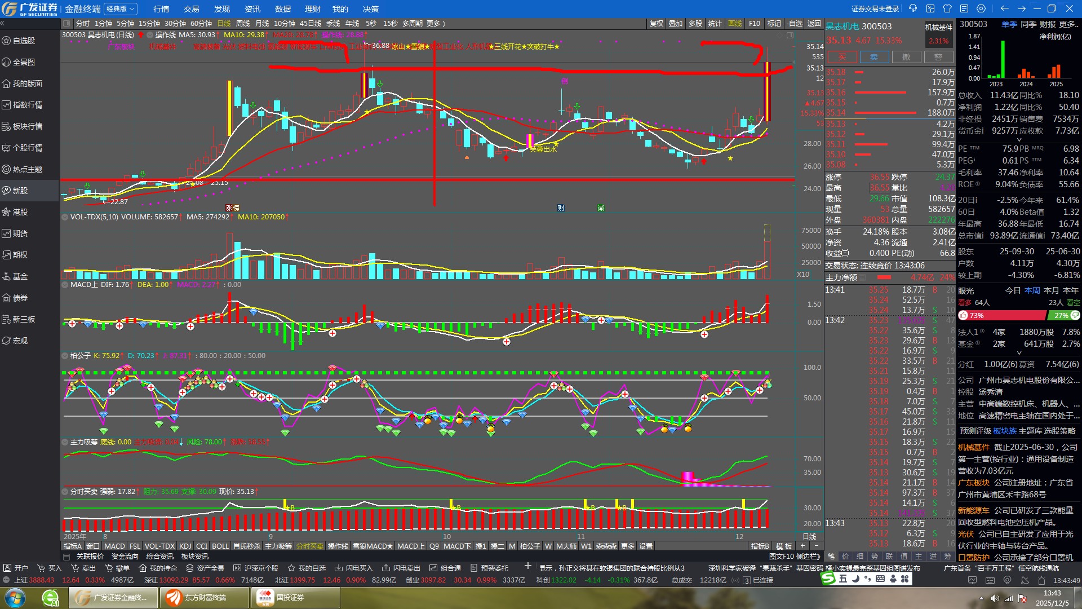Screen dimensions: 1082x609
Task: Toggle 叠加 overlay option
Action: tap(676, 24)
